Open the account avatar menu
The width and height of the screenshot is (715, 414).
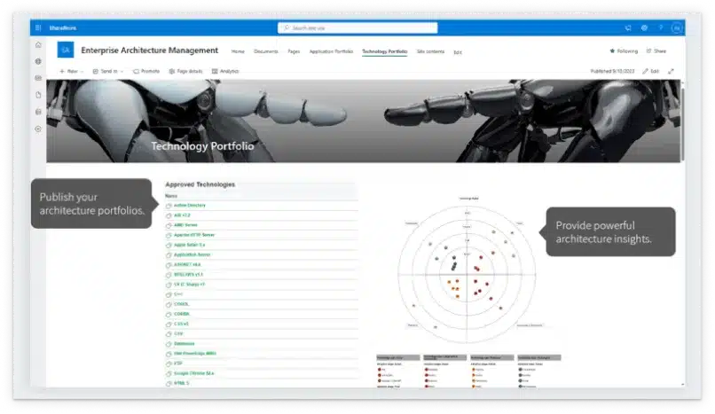point(677,27)
